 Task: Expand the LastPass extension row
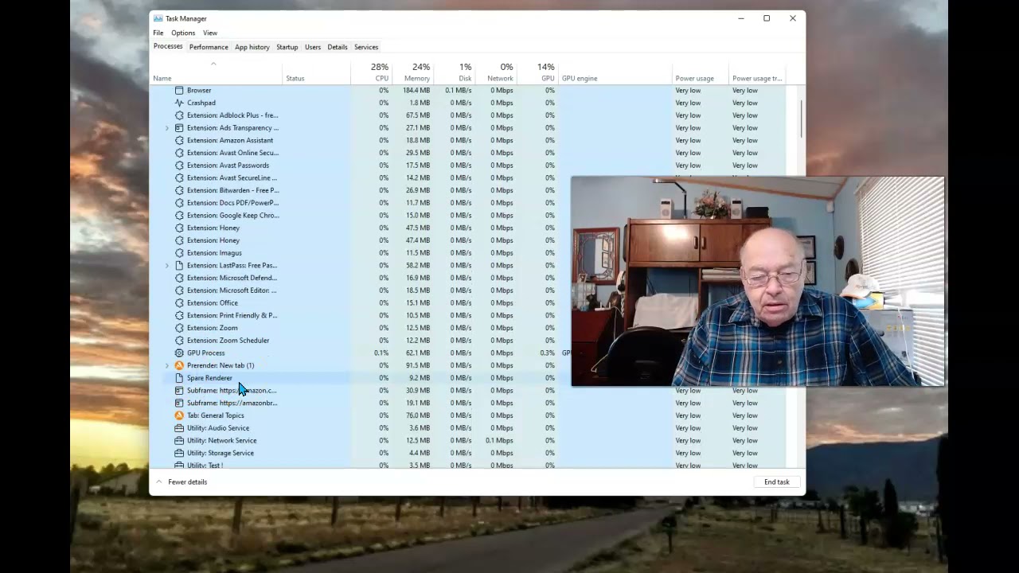pyautogui.click(x=167, y=265)
